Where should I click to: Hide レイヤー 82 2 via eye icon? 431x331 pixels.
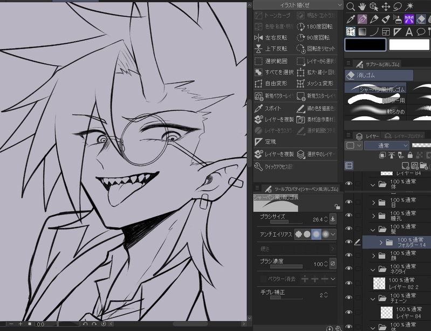point(348,283)
